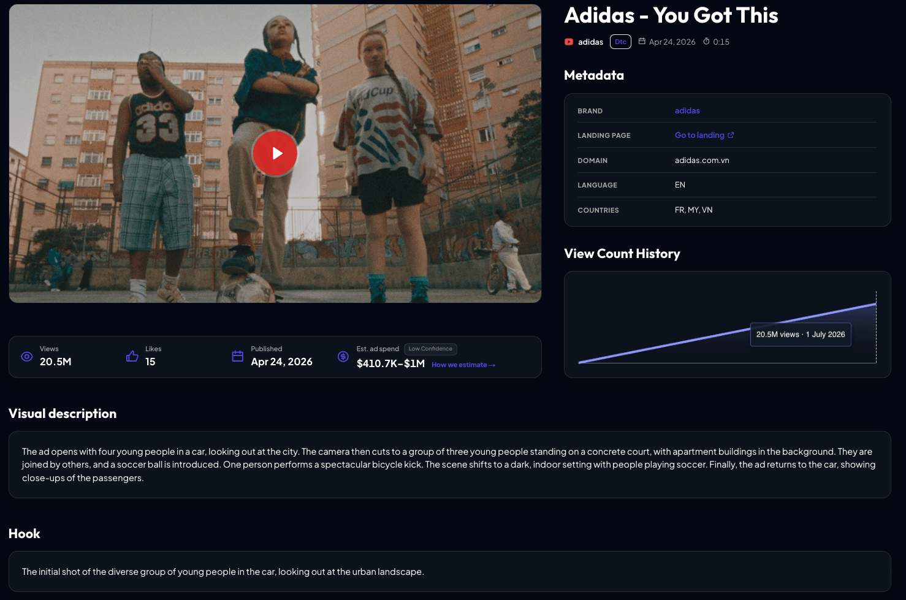The height and width of the screenshot is (600, 906).
Task: Click the COUNTRIES label
Action: tap(598, 210)
